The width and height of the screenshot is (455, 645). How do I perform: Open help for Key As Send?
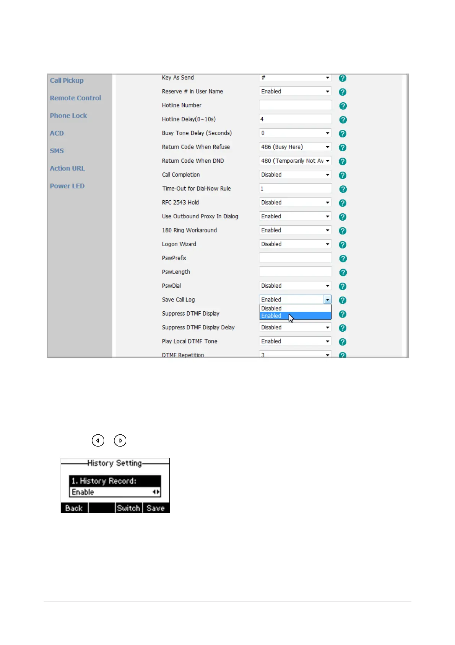pyautogui.click(x=343, y=78)
